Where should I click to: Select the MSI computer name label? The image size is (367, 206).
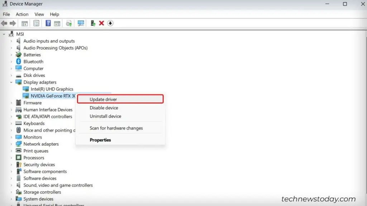click(20, 34)
